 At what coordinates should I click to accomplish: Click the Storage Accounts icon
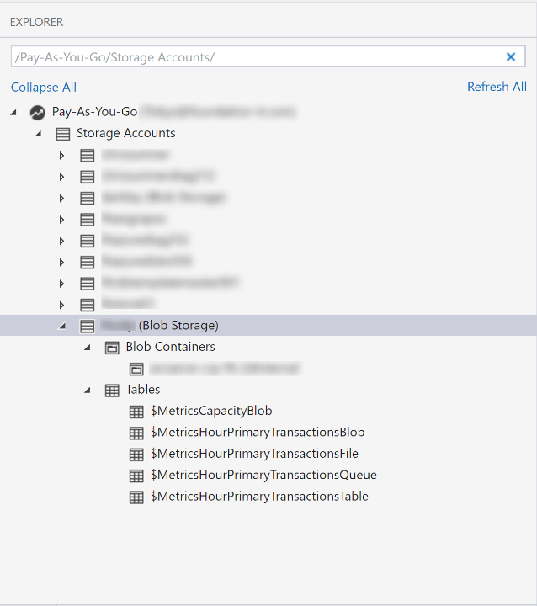[62, 134]
